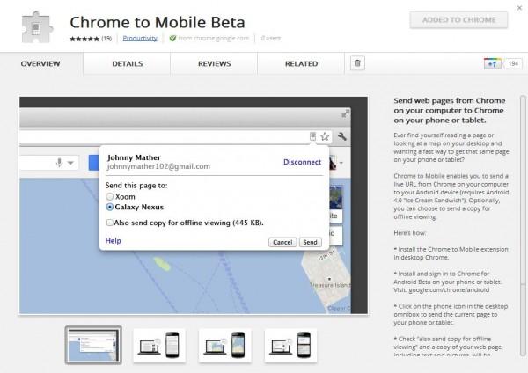Select the fourth screenshot thumbnail

pyautogui.click(x=290, y=345)
